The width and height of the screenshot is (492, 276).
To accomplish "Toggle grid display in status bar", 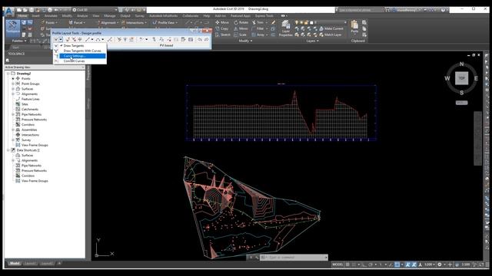I will [x=347, y=264].
